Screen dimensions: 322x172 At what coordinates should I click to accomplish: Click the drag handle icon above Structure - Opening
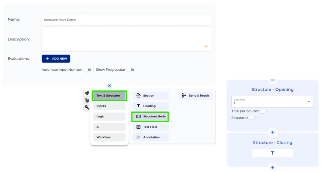pyautogui.click(x=273, y=80)
